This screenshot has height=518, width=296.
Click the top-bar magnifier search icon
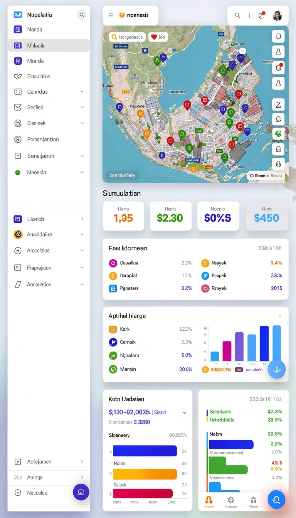coord(238,15)
